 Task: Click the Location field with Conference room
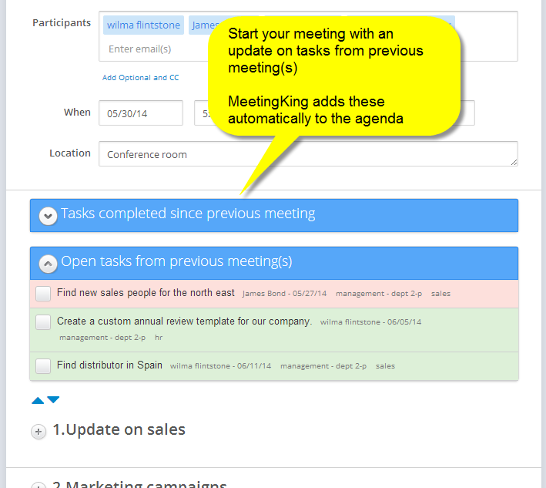click(308, 154)
